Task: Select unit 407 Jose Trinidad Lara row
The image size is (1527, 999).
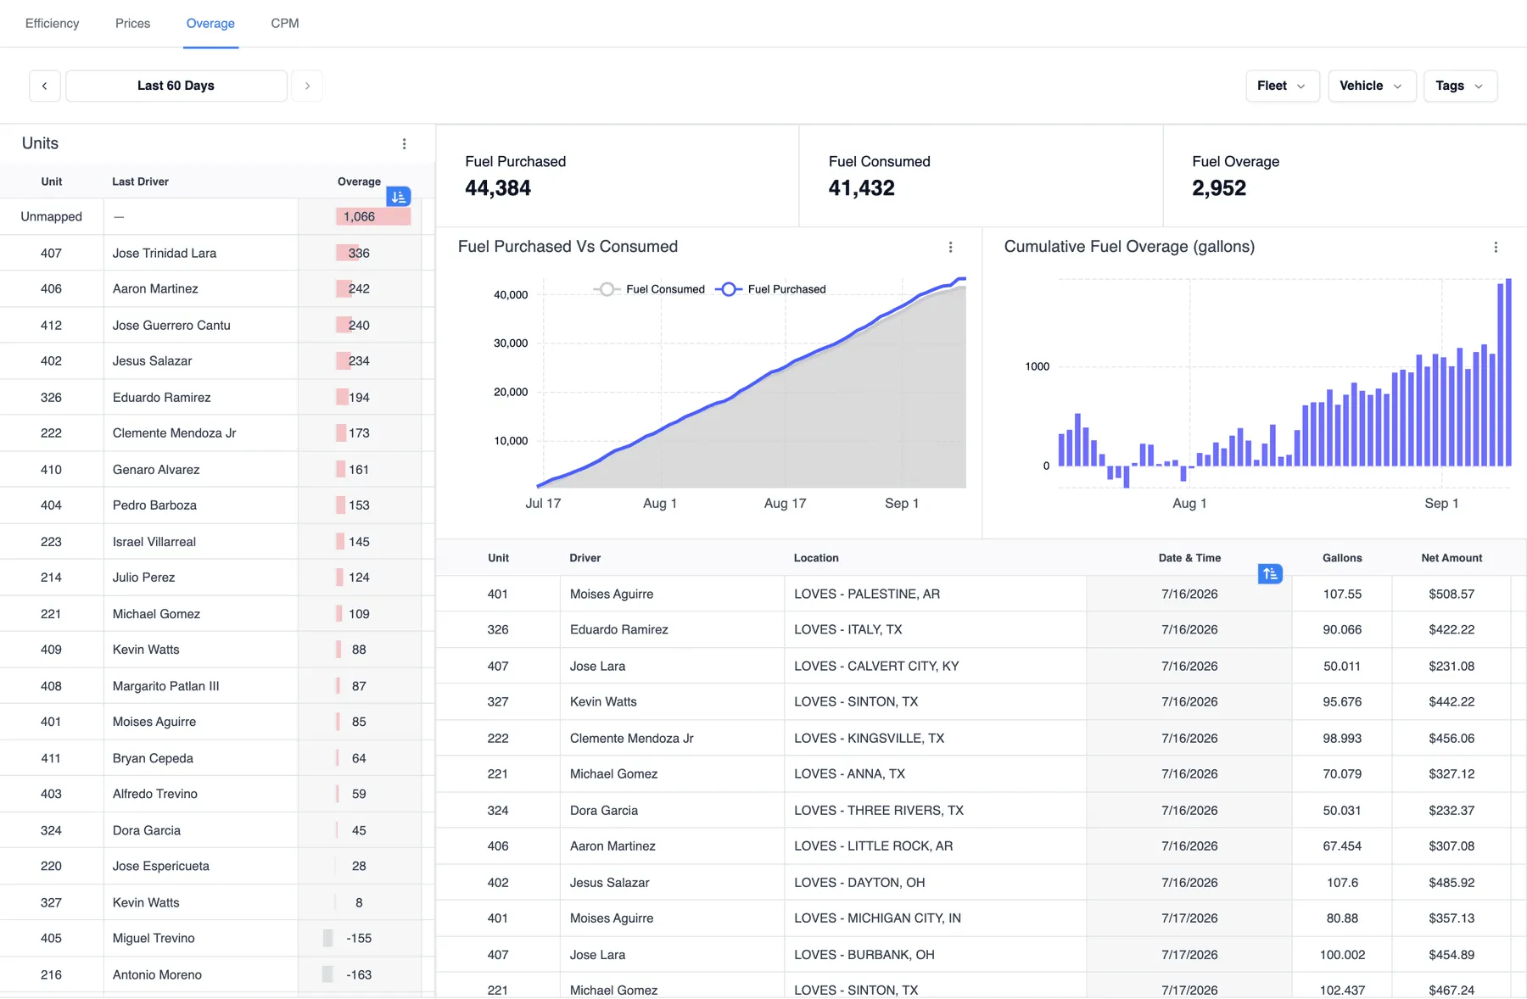Action: pos(217,253)
